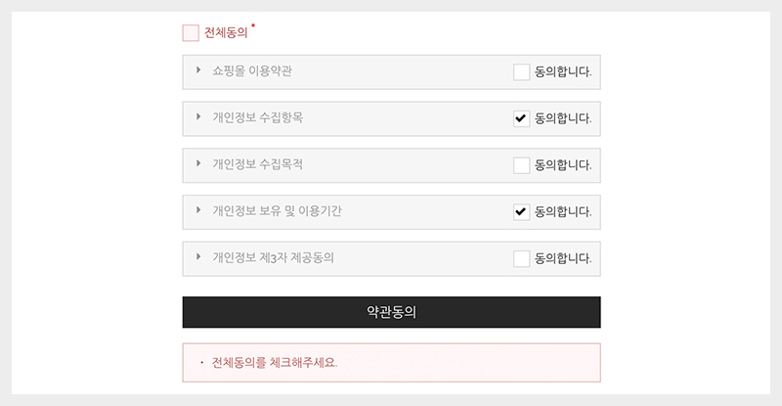Check the 전체동의 checkbox
The image size is (782, 406).
(191, 33)
